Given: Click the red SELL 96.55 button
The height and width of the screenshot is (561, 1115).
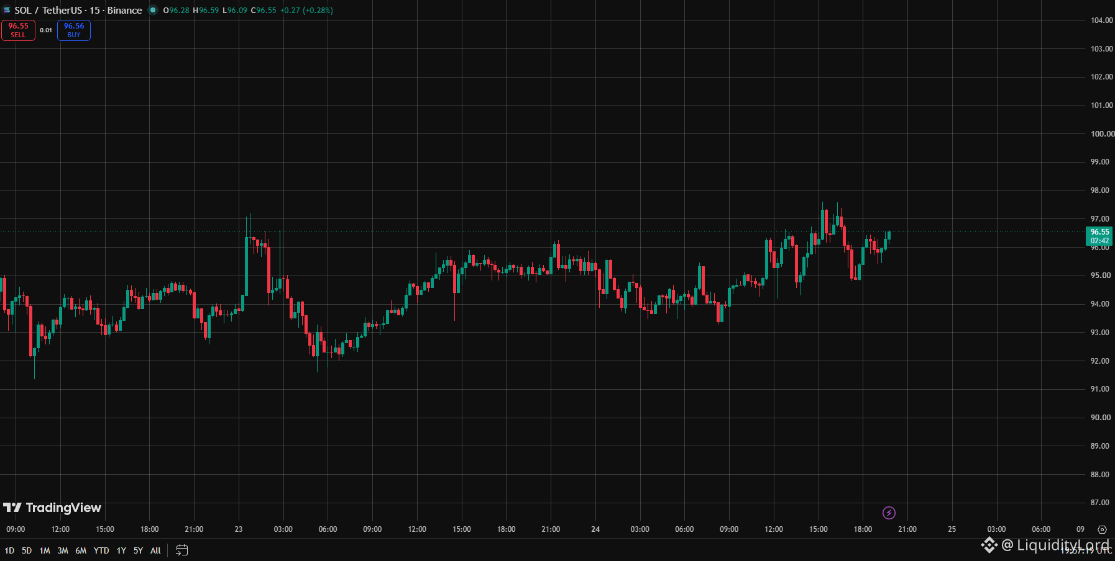Looking at the screenshot, I should tap(18, 30).
